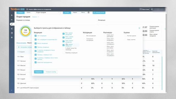Select row 118 • Максим
Viewport: 176px width, 99px height.
(21, 65)
